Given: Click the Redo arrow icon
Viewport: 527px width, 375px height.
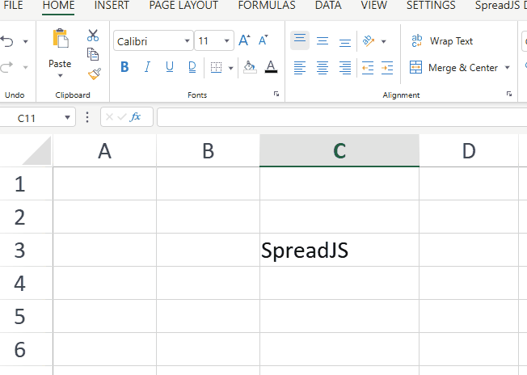Looking at the screenshot, I should [x=6, y=67].
